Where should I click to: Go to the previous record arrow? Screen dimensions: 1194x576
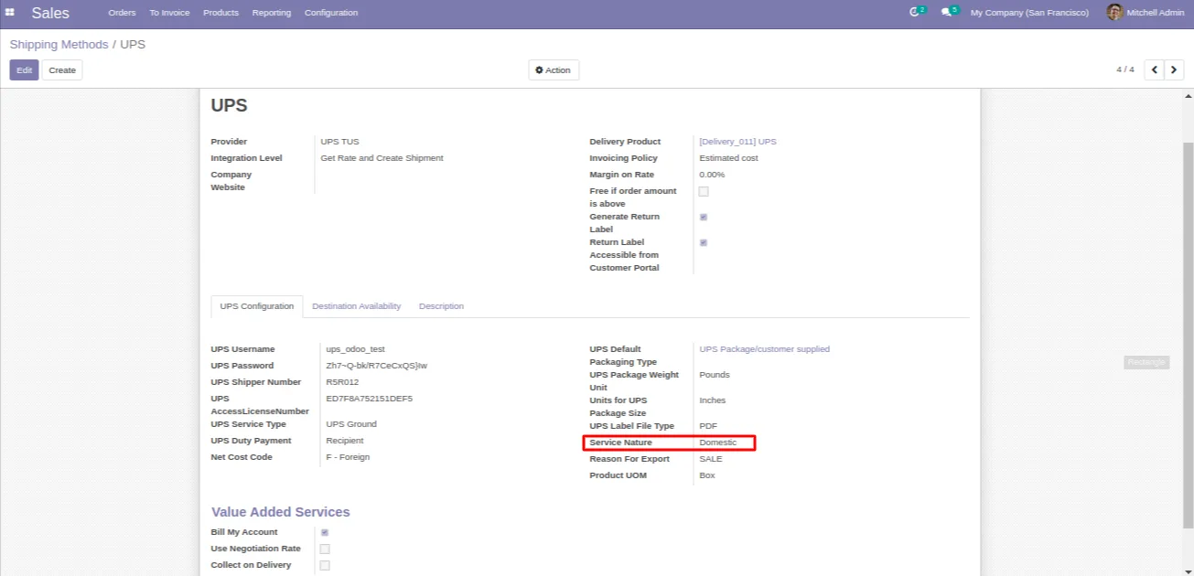click(x=1154, y=69)
